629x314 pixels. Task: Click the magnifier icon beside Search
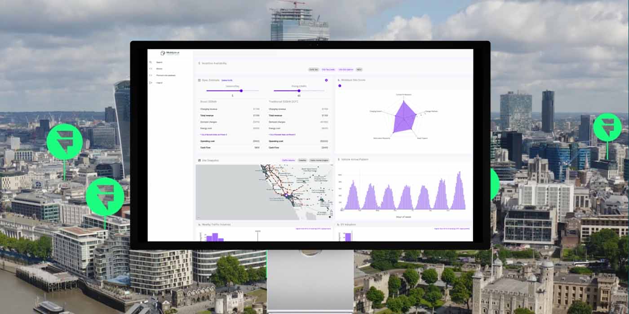(x=151, y=62)
